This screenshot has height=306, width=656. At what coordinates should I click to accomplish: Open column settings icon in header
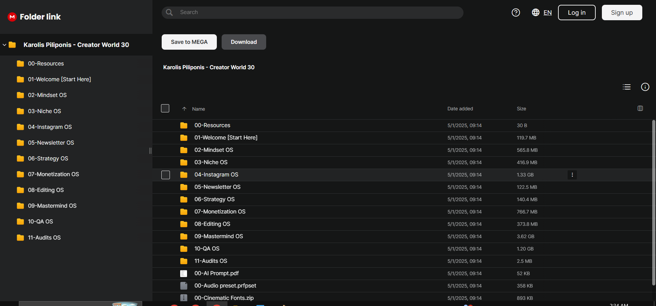(x=640, y=108)
